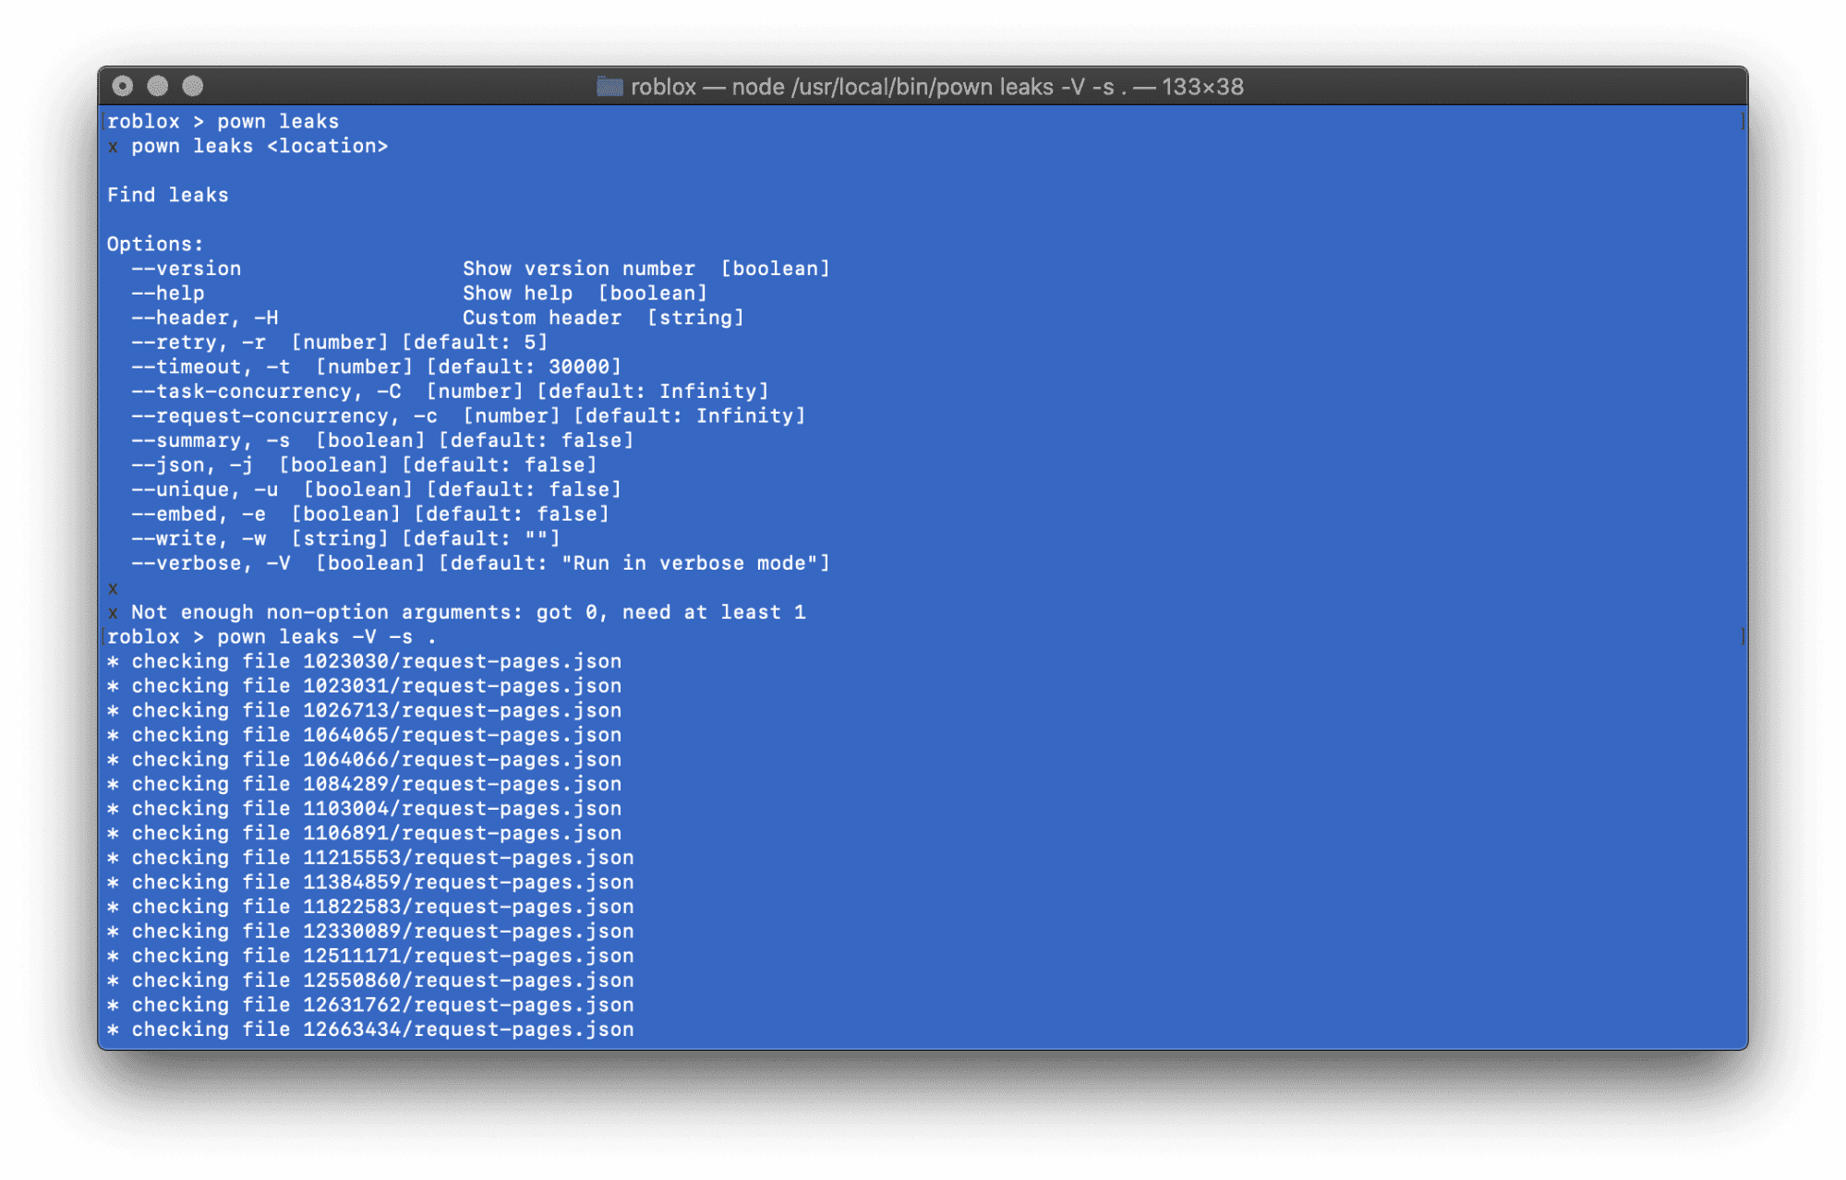Click the '--retry, -r' option line
This screenshot has height=1180, width=1846.
(x=340, y=343)
